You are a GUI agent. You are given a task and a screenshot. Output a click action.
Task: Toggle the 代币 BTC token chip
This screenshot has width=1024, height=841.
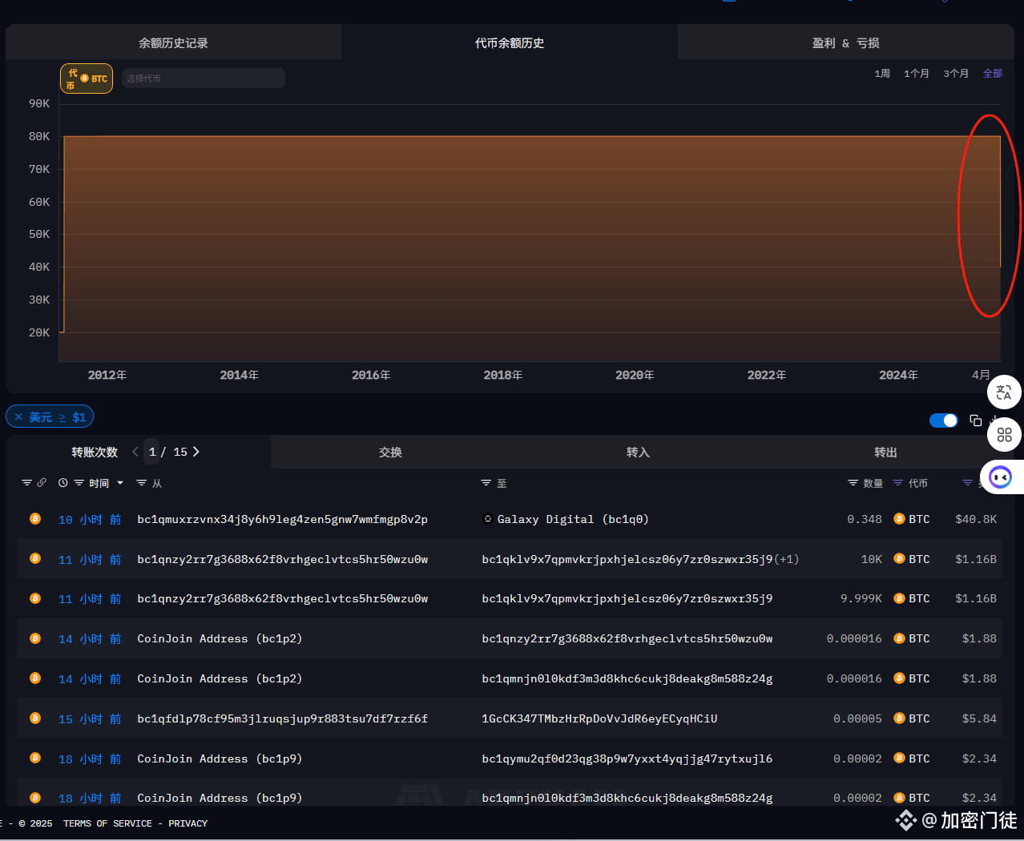click(86, 78)
